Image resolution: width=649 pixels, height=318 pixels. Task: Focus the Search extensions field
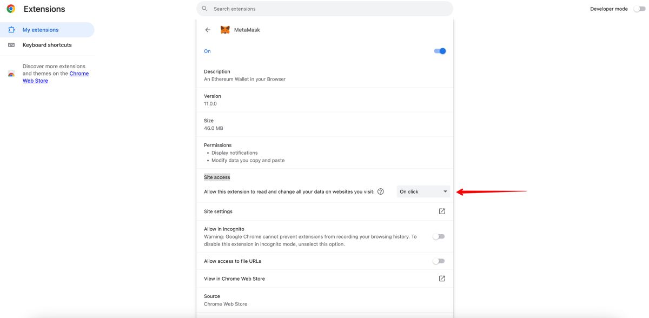(325, 9)
